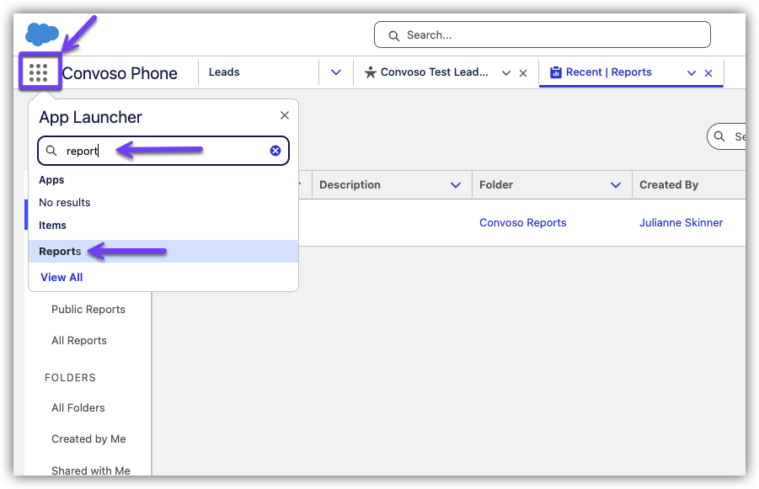Open the Description column sort menu
The image size is (759, 489).
pyautogui.click(x=456, y=185)
